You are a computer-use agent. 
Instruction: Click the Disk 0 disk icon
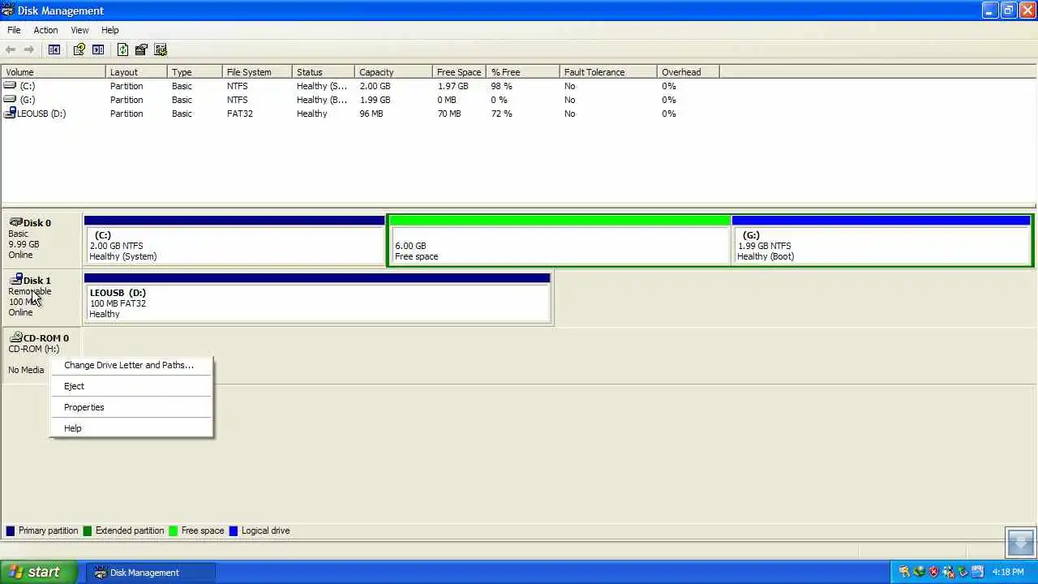[x=15, y=222]
